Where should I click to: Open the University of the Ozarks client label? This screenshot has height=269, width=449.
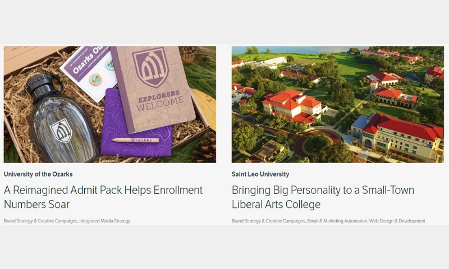coord(38,174)
